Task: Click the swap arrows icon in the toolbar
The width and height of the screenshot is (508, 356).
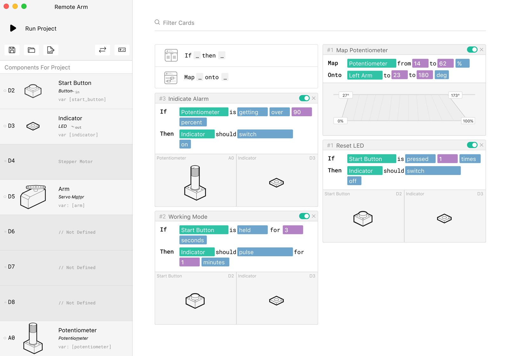Action: 102,50
